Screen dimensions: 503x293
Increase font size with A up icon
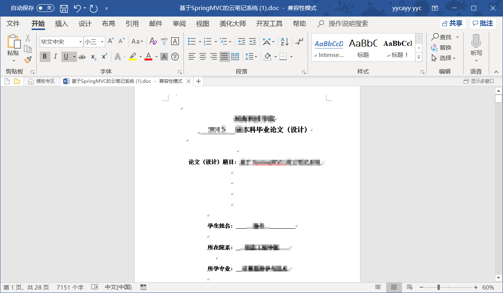click(111, 41)
